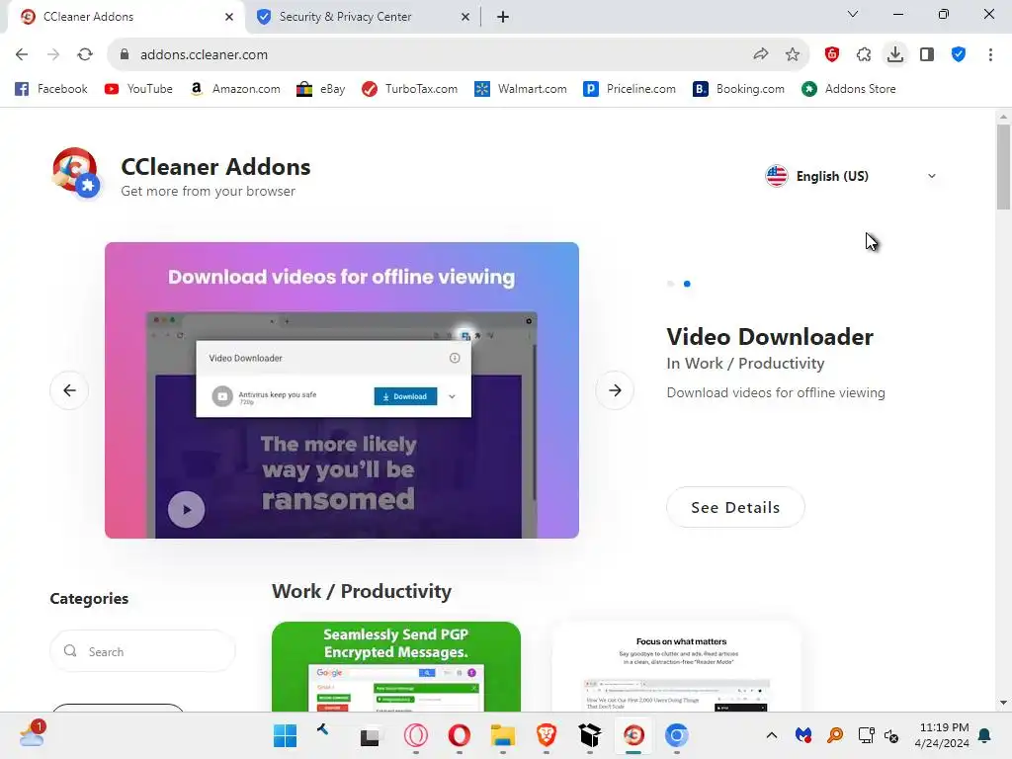Image resolution: width=1012 pixels, height=759 pixels.
Task: Click the address bar URL addons.ccleaner.com
Action: [204, 55]
